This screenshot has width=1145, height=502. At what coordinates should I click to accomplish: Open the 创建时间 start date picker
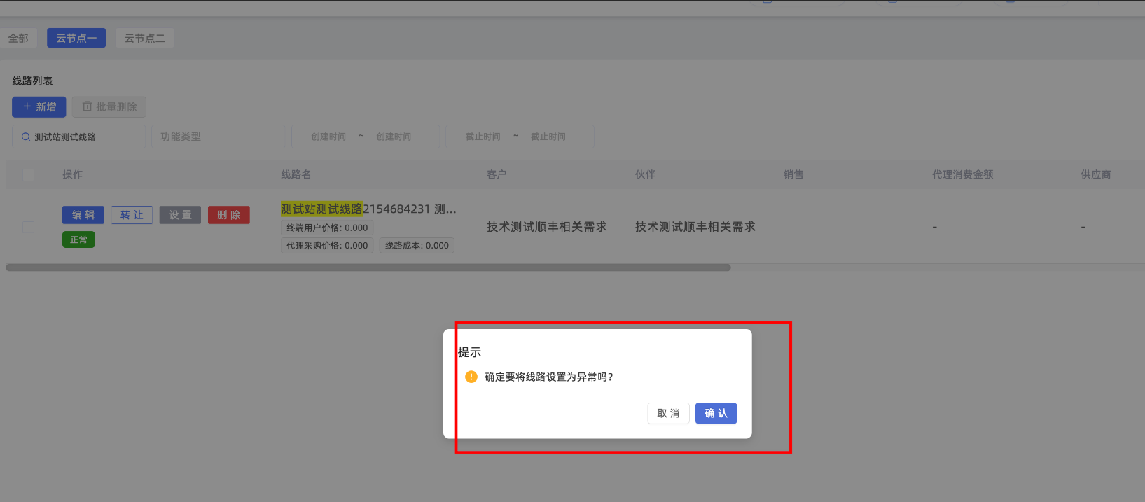tap(328, 137)
